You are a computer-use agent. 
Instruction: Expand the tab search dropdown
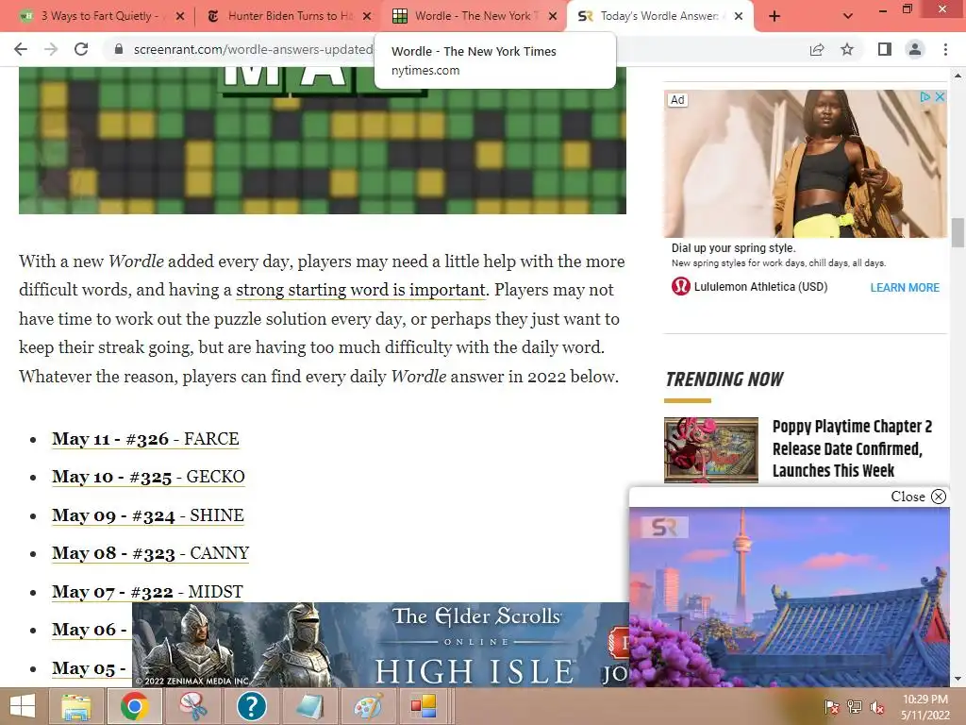[x=848, y=16]
